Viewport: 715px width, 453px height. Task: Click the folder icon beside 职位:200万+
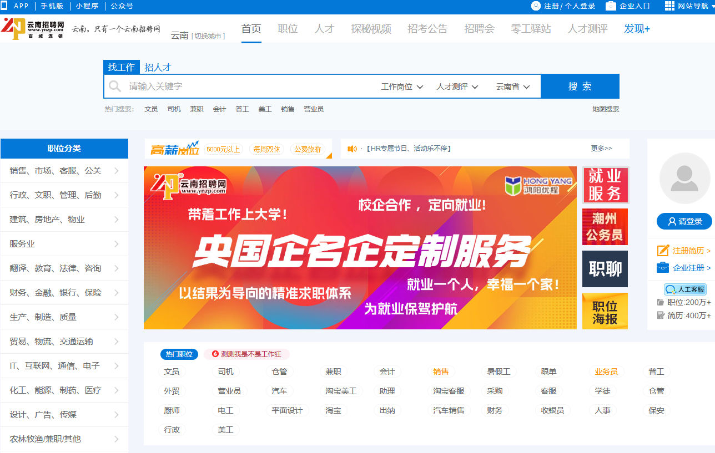[661, 302]
